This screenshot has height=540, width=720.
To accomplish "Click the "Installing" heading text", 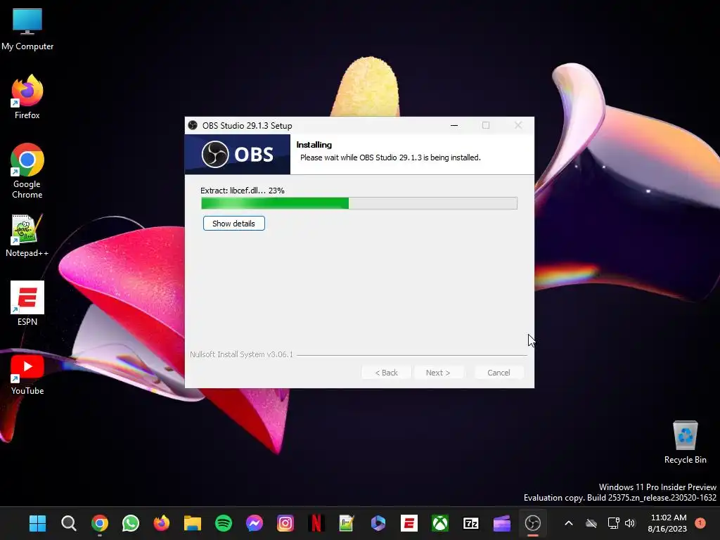I will click(314, 145).
